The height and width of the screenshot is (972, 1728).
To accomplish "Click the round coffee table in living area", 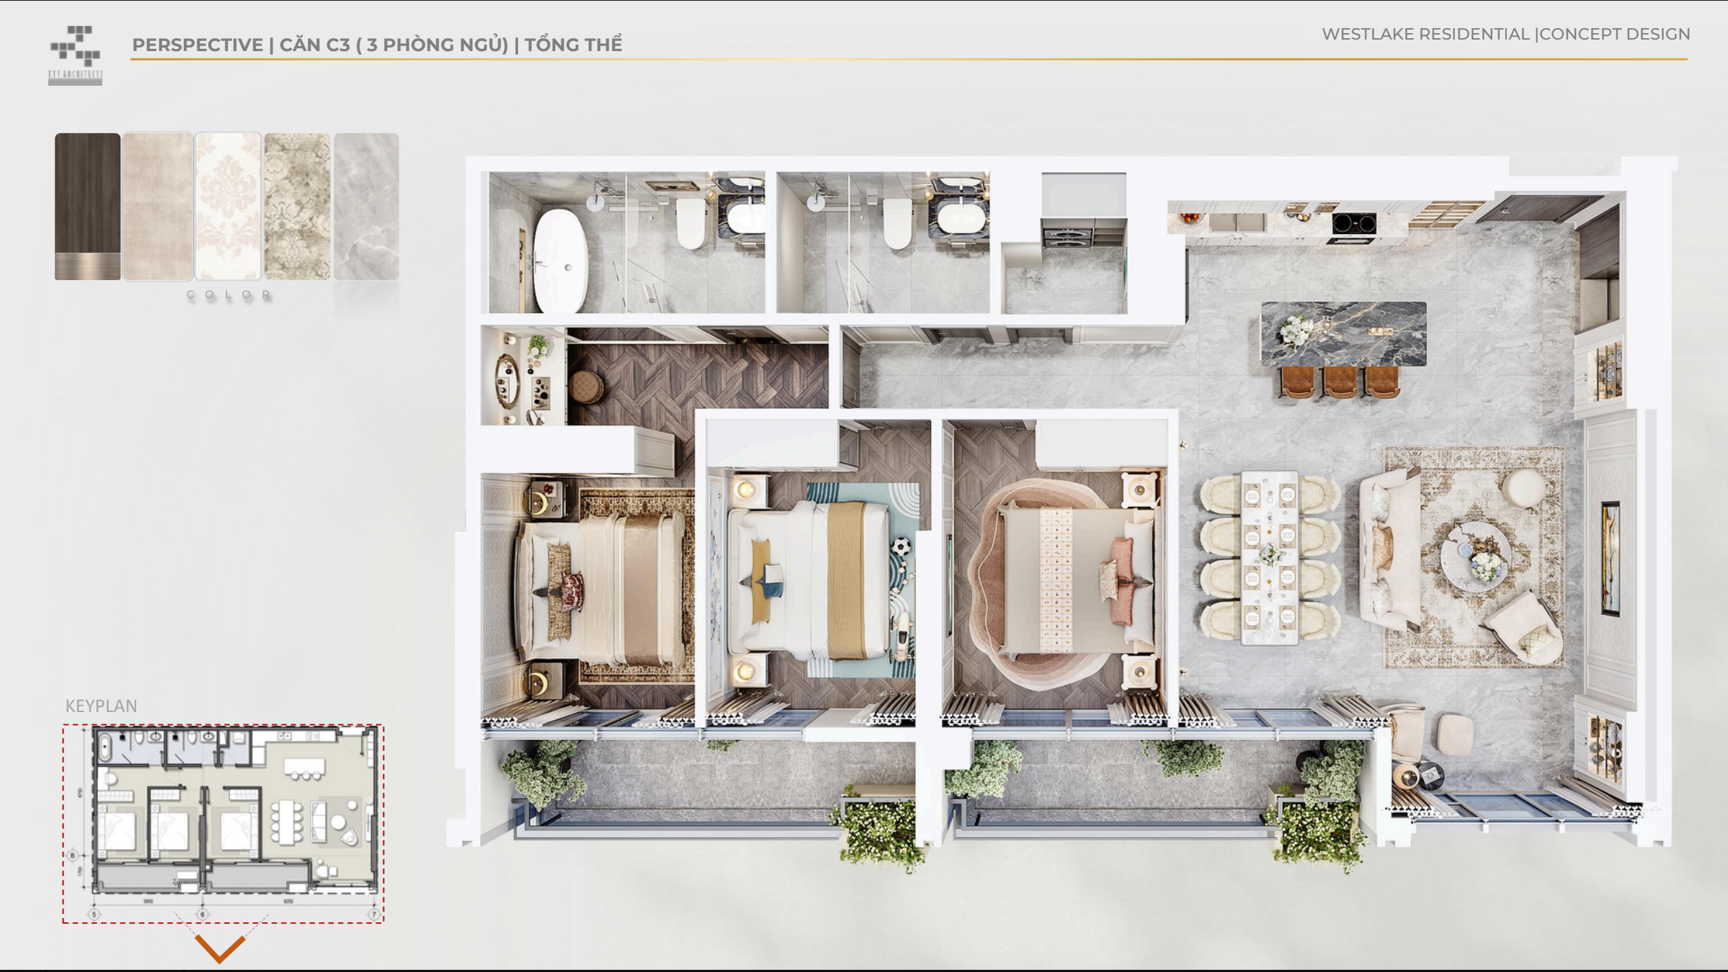I will click(1477, 556).
